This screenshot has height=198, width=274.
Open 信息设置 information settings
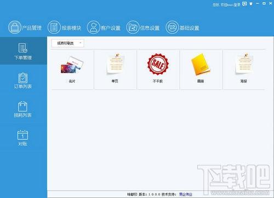click(x=143, y=27)
